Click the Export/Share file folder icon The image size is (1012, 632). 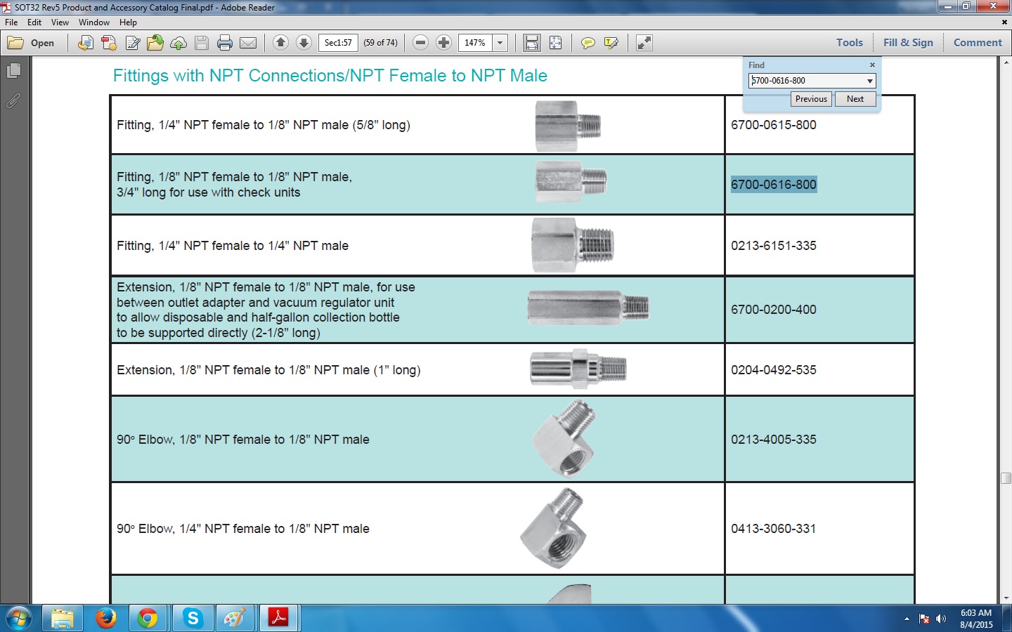click(155, 43)
